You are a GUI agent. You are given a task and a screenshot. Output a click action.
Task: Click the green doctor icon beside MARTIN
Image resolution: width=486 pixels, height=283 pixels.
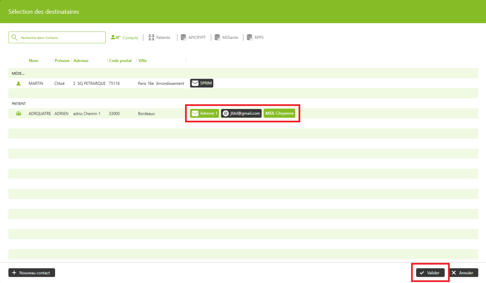coord(19,83)
